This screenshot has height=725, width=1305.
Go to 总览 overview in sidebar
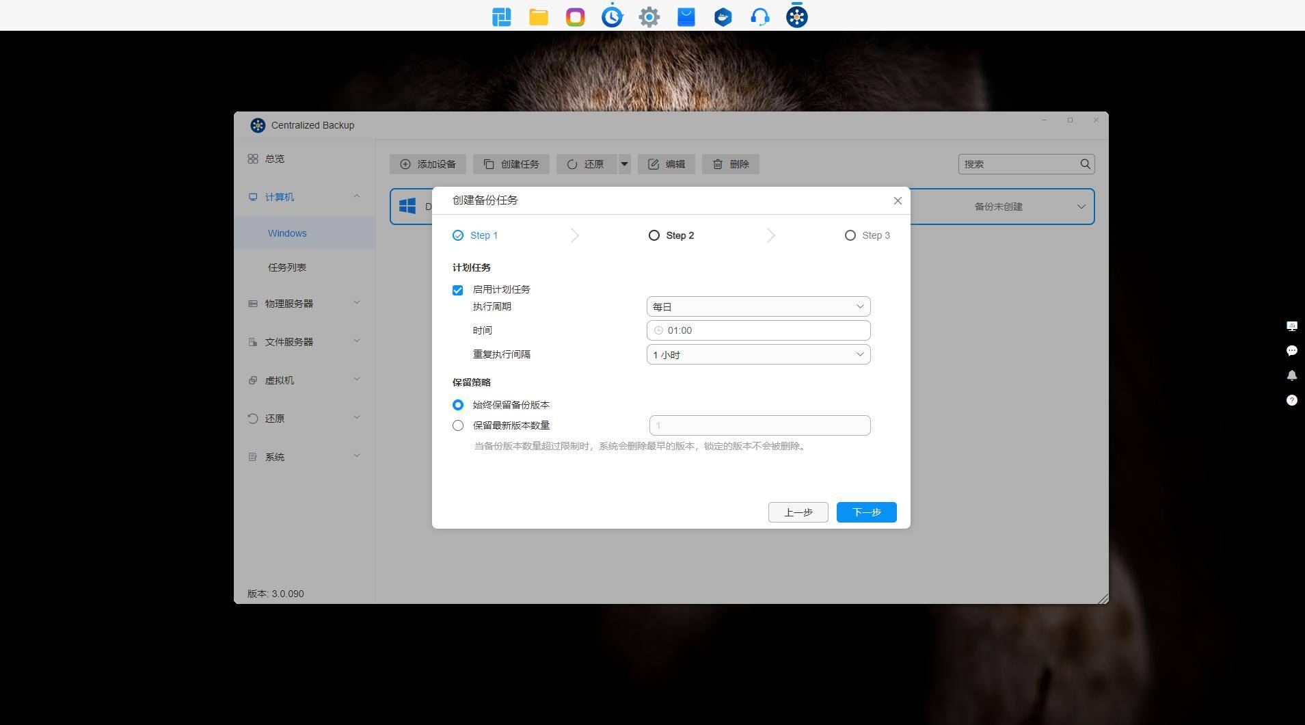[x=275, y=159]
